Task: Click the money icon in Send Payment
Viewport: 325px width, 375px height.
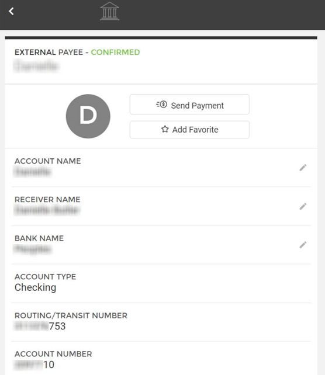Action: click(x=162, y=105)
